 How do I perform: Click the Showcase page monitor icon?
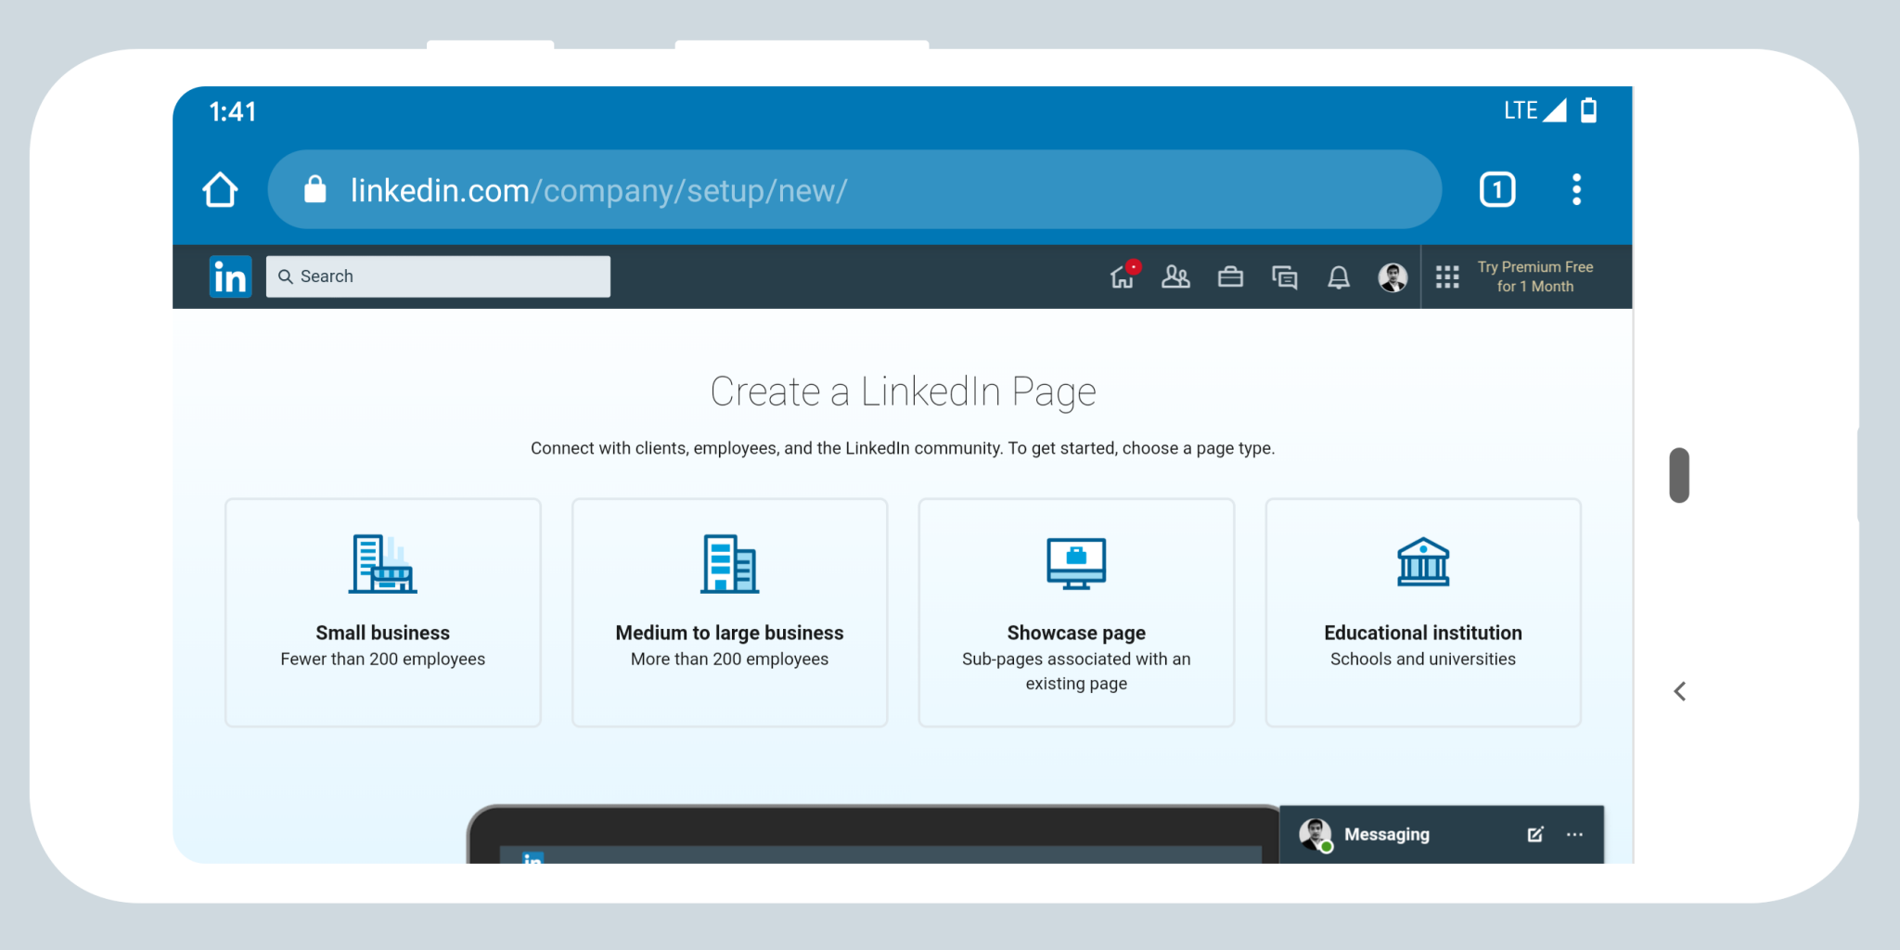click(x=1076, y=563)
